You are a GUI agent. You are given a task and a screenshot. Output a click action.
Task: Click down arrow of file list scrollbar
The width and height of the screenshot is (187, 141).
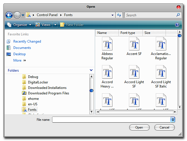[x=179, y=107]
